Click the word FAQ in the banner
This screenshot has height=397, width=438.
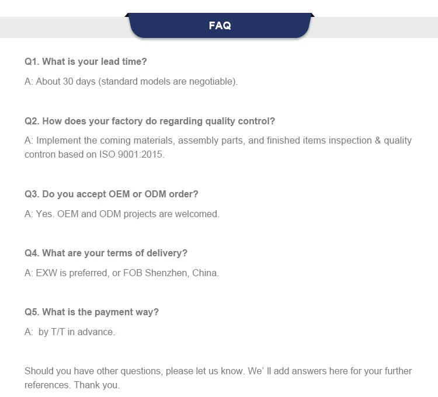pyautogui.click(x=220, y=26)
